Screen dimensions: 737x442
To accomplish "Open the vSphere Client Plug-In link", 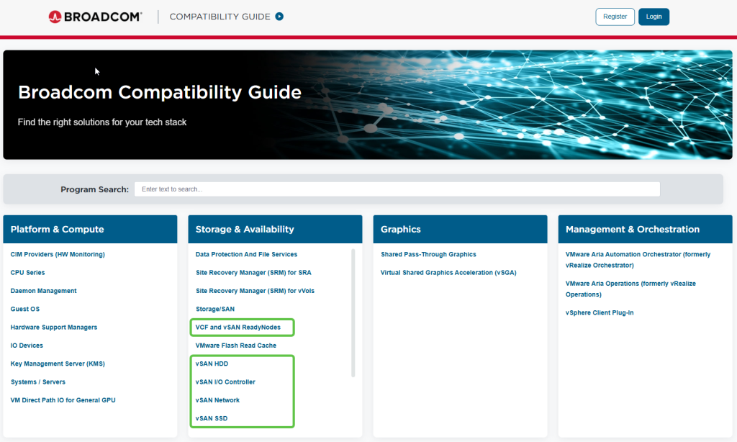I will coord(600,312).
